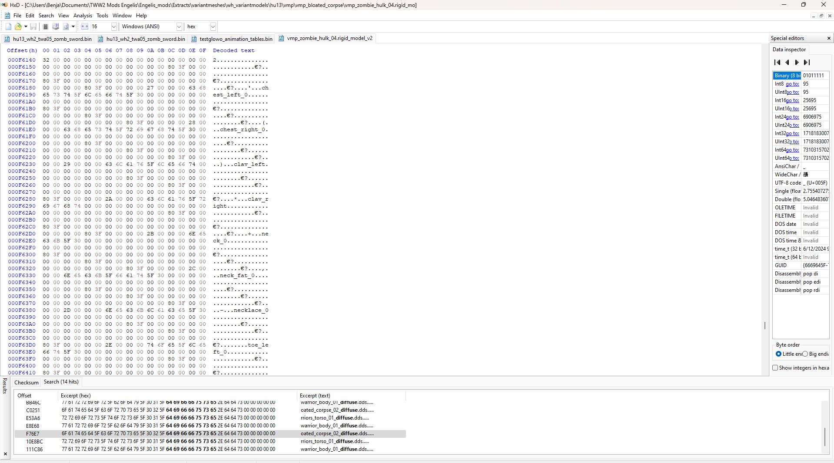The height and width of the screenshot is (463, 834).
Task: Close the Special editors panel
Action: pyautogui.click(x=829, y=38)
